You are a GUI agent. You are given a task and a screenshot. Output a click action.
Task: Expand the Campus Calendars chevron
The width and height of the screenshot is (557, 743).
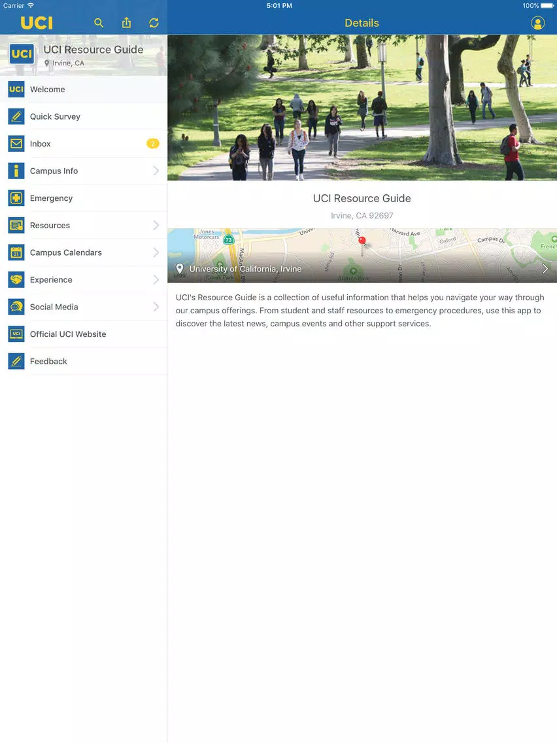point(156,252)
